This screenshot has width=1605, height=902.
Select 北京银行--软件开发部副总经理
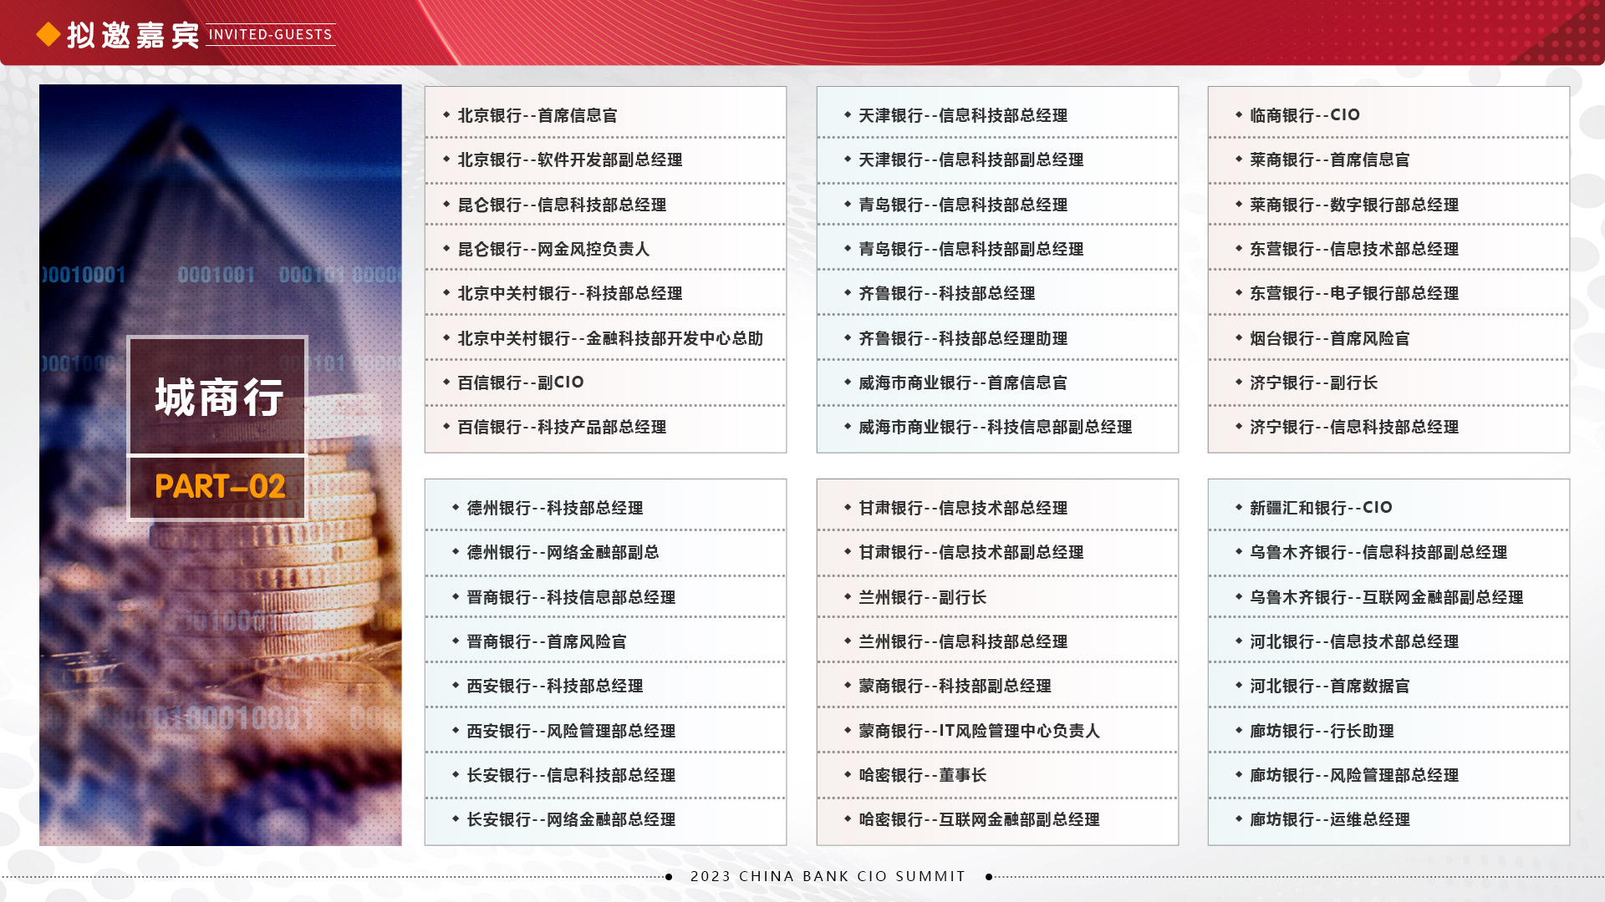click(570, 160)
